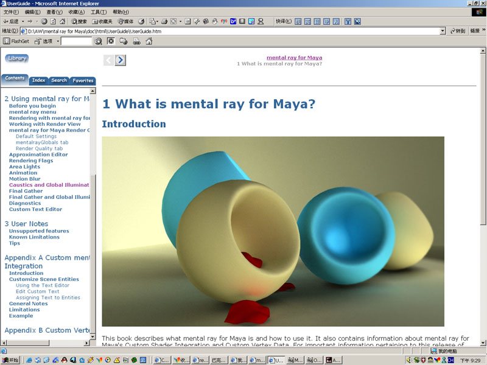The image size is (487, 365).
Task: Open 'Custom Text Editor' topic
Action: 35,209
